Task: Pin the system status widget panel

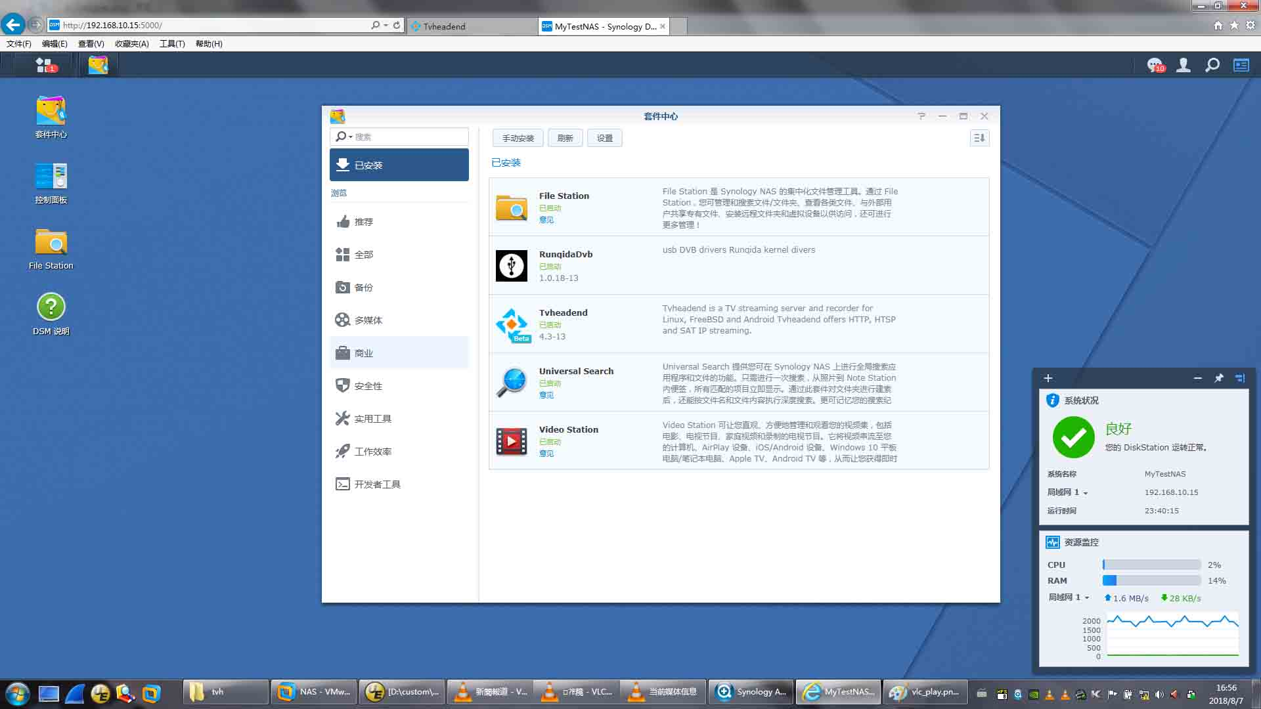Action: tap(1218, 378)
